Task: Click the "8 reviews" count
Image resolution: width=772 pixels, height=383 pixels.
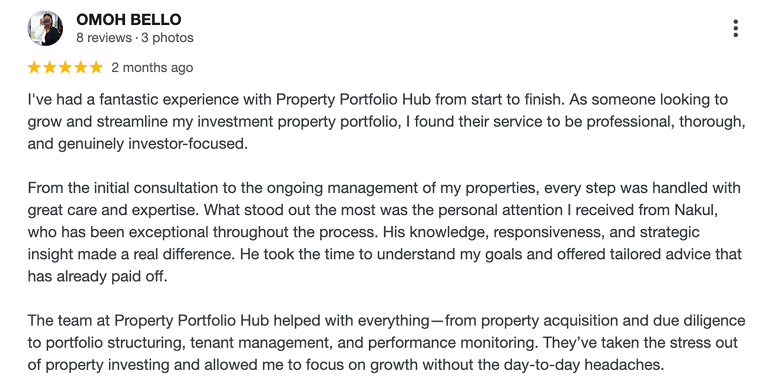Action: click(104, 38)
